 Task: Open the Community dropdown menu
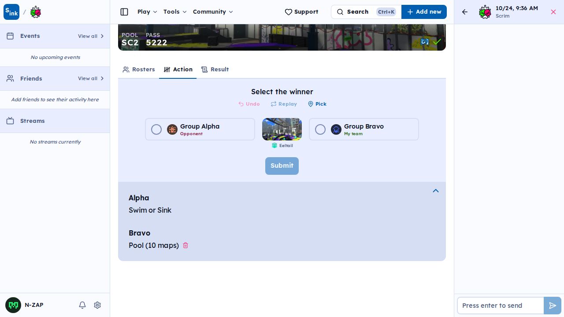point(213,12)
